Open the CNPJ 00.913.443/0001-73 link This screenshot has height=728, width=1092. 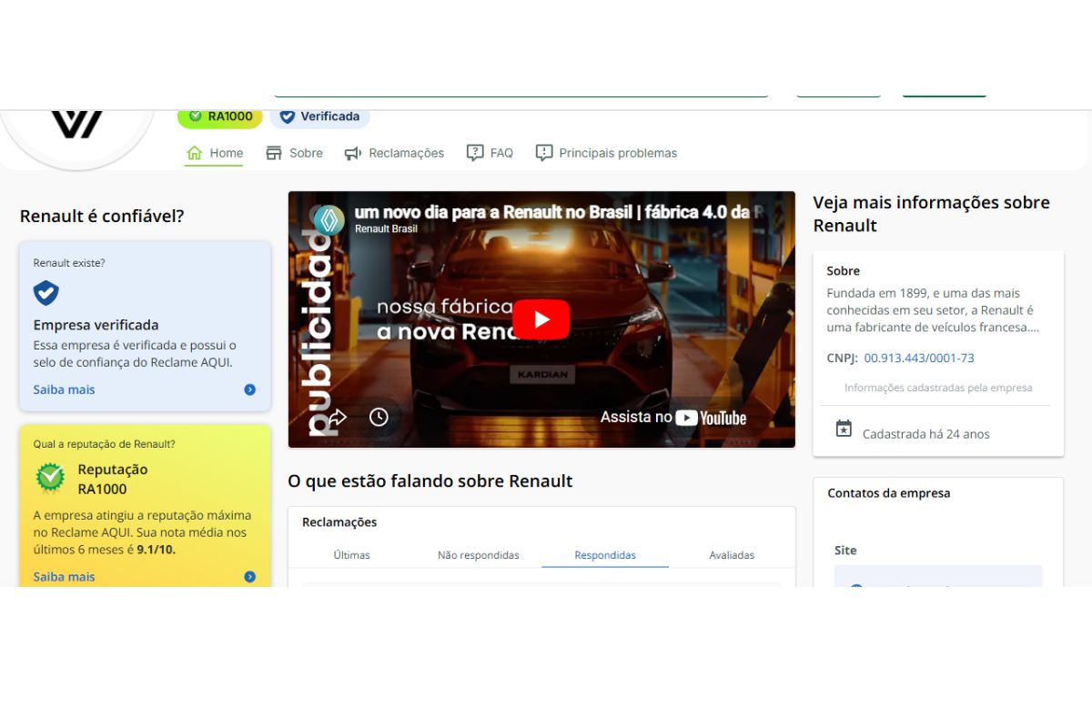tap(919, 358)
